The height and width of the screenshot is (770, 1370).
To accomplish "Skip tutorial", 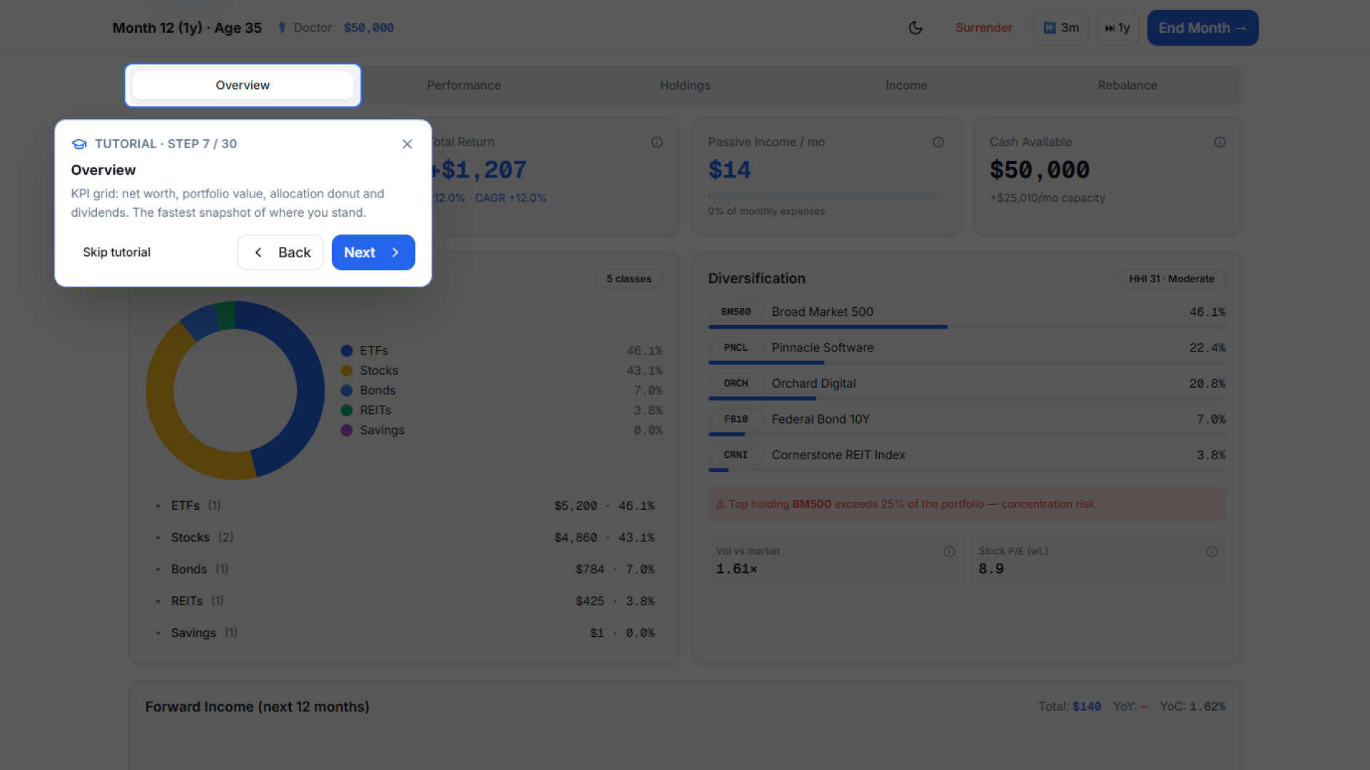I will coord(116,252).
